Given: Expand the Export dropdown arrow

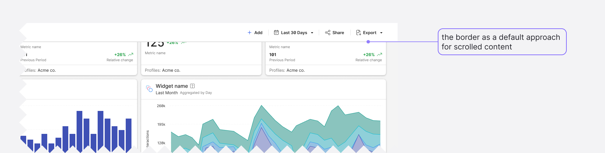Looking at the screenshot, I should coord(381,33).
